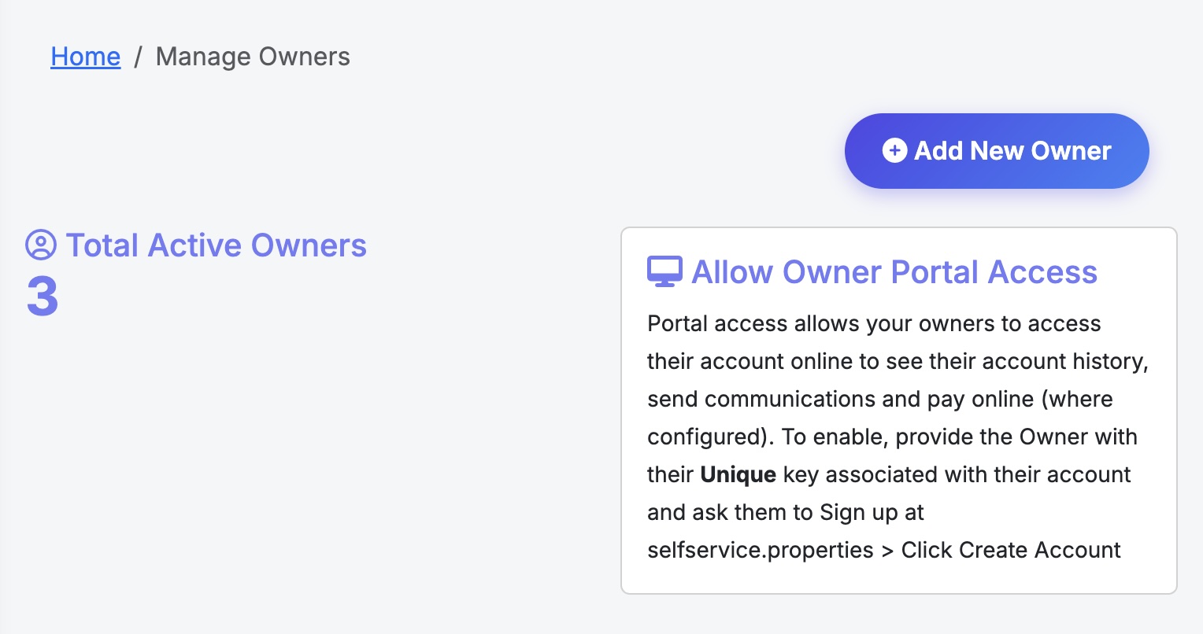Open the Home breadcrumb link

pyautogui.click(x=85, y=56)
